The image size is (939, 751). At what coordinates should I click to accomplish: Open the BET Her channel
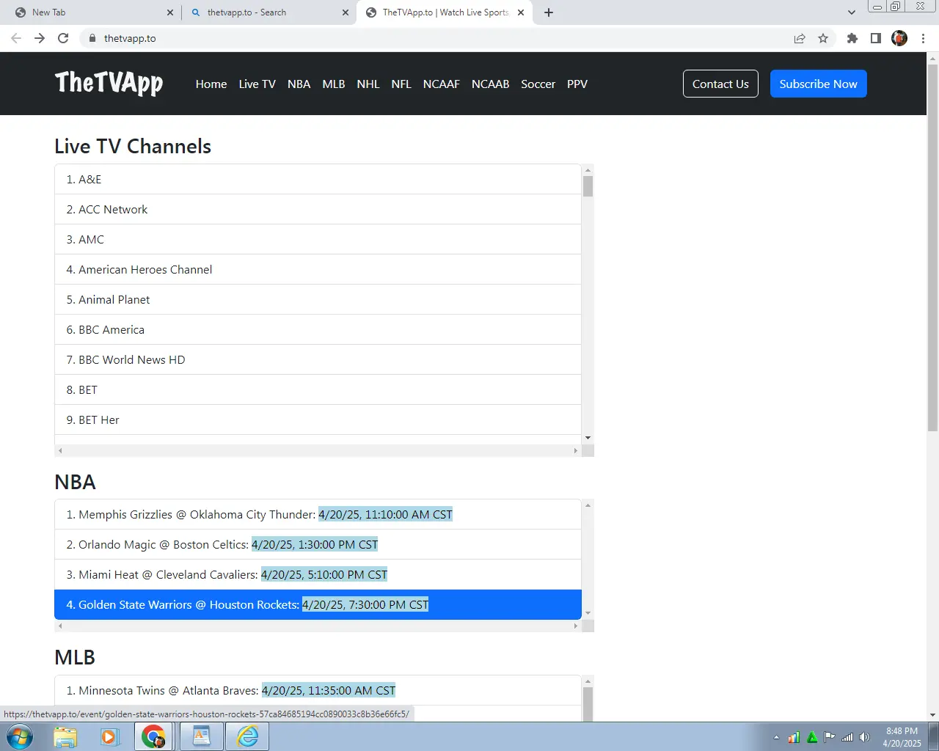click(x=318, y=420)
